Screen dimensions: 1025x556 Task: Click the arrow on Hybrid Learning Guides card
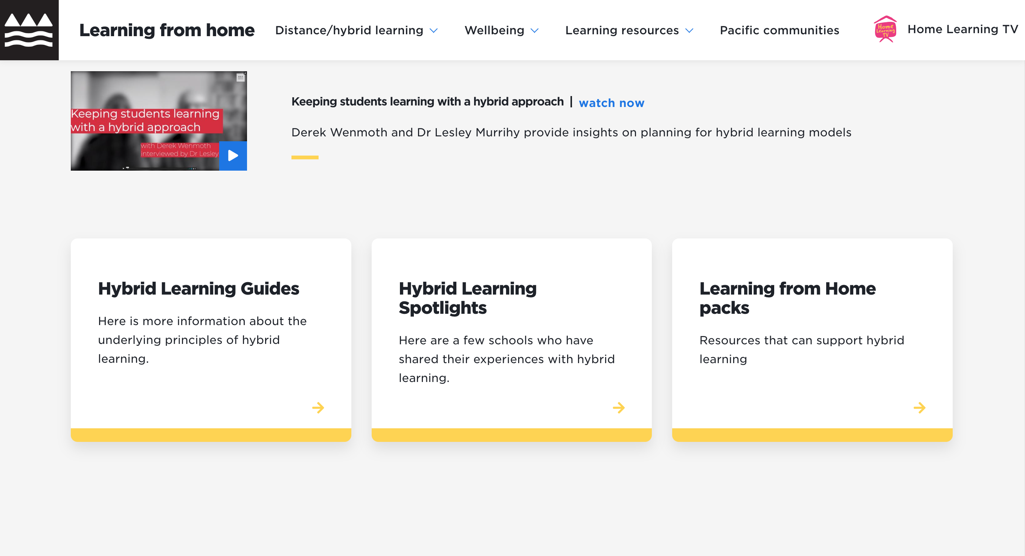click(x=319, y=408)
